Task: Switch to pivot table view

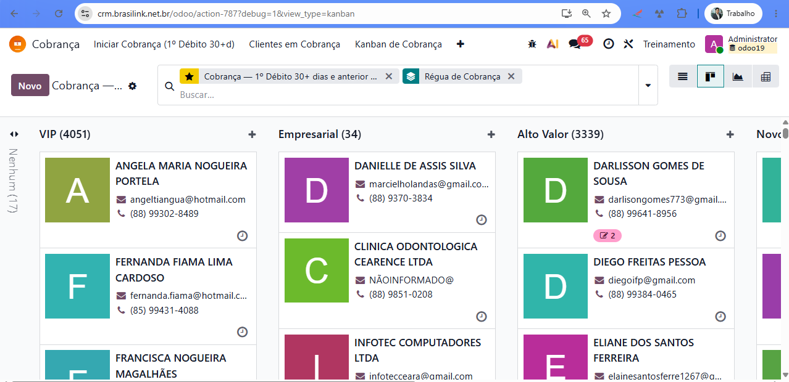Action: pyautogui.click(x=766, y=76)
